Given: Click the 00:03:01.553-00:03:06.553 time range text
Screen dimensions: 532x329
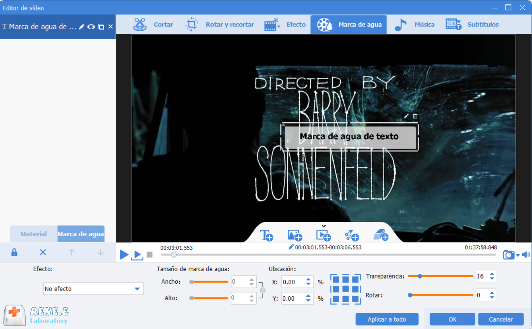Looking at the screenshot, I should click(x=328, y=248).
